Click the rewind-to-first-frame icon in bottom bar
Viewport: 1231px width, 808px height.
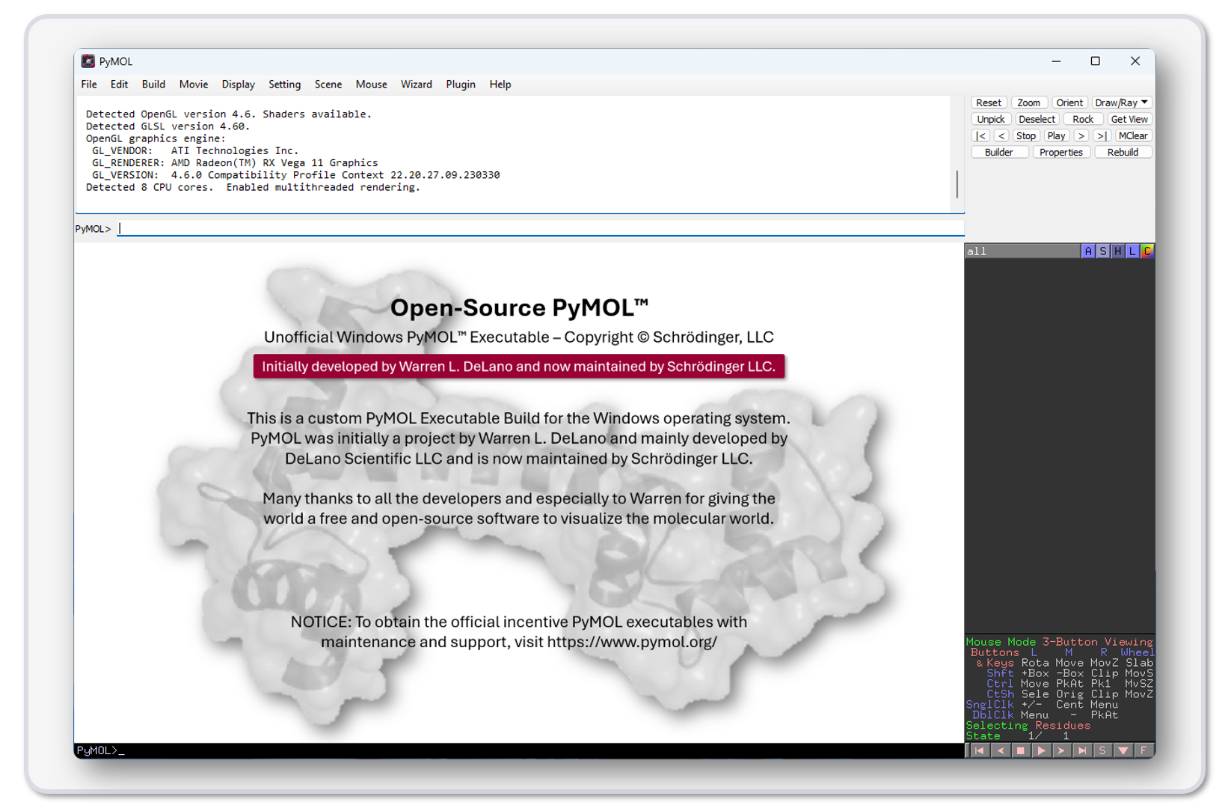pos(980,750)
